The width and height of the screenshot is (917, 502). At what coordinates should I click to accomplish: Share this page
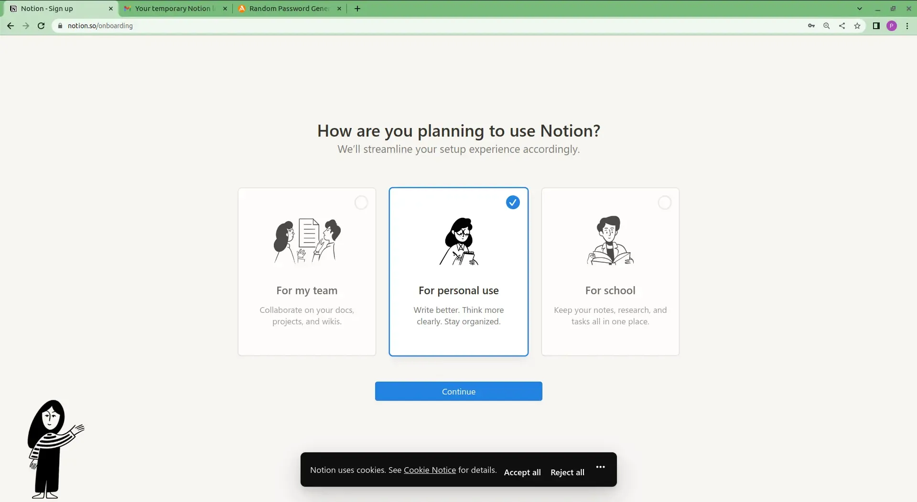click(x=842, y=26)
